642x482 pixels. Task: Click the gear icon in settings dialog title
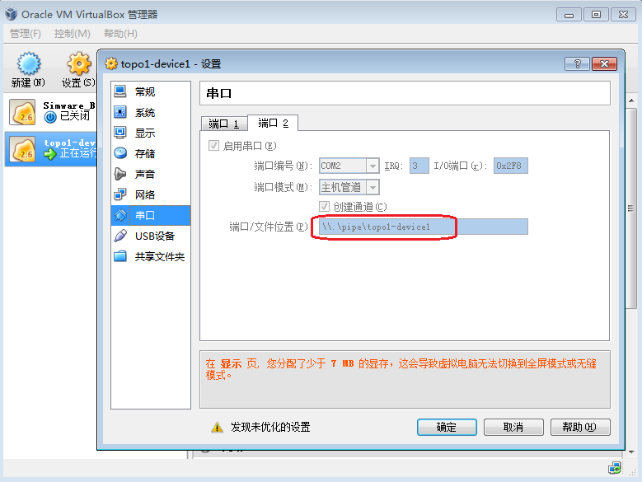111,63
